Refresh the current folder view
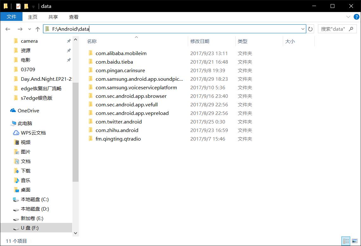This screenshot has height=246, width=361. coord(310,29)
